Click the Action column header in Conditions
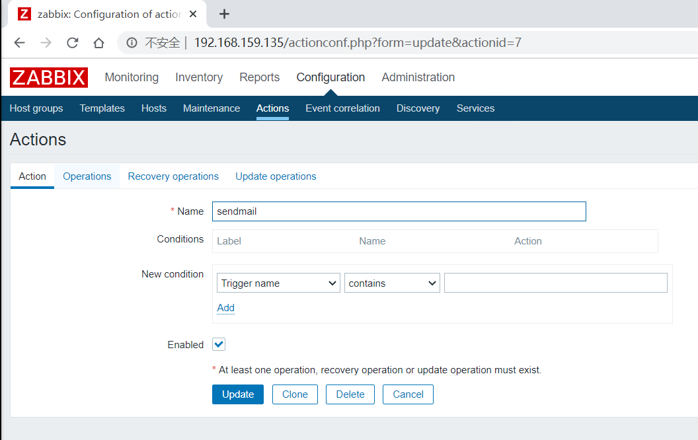Viewport: 698px width, 440px height. (x=528, y=241)
